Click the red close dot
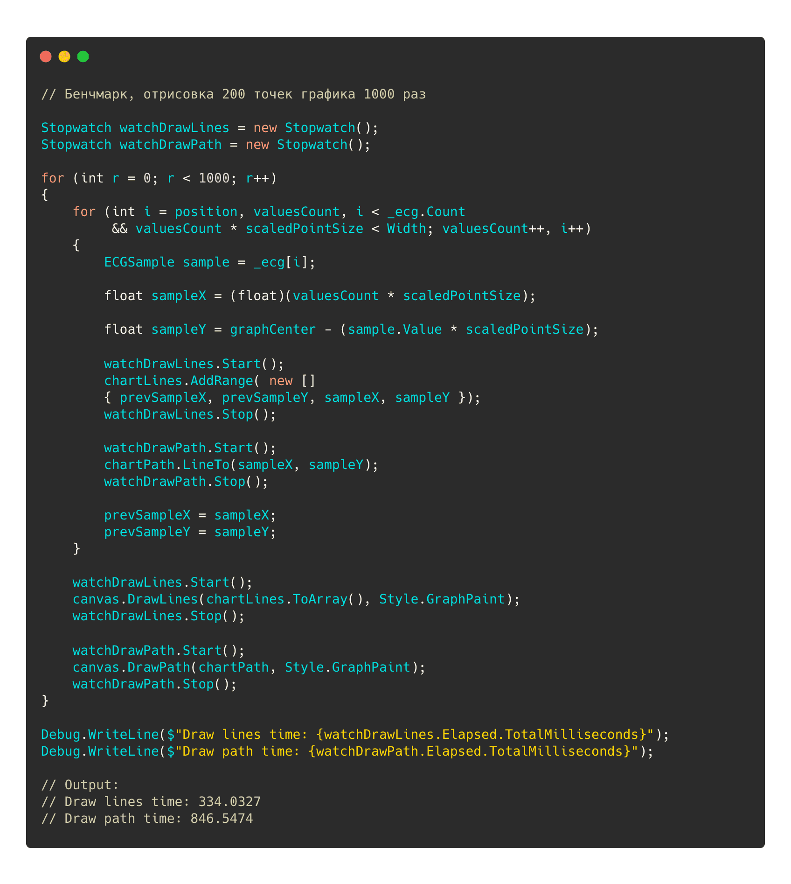This screenshot has height=884, width=791. [46, 56]
